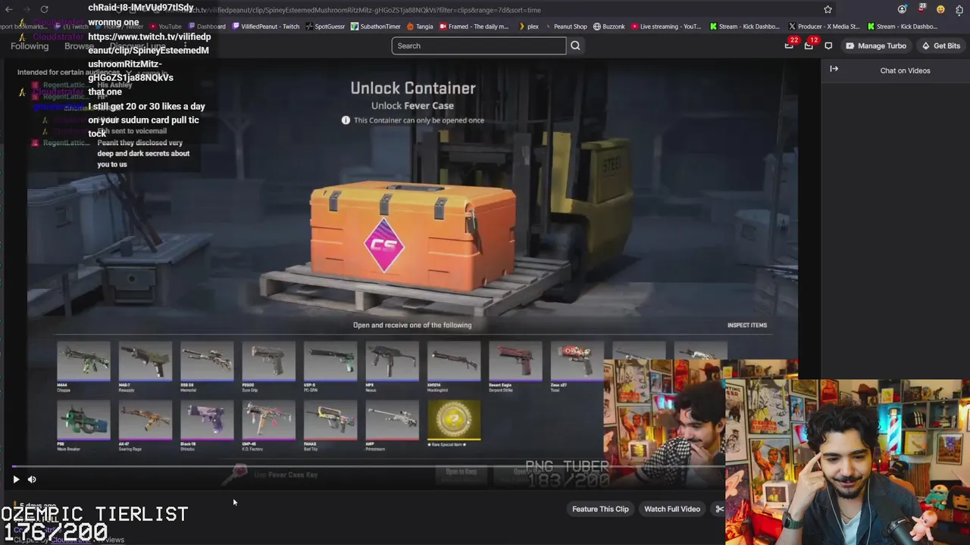Focus the Twitch Search field
The width and height of the screenshot is (970, 545).
[479, 45]
